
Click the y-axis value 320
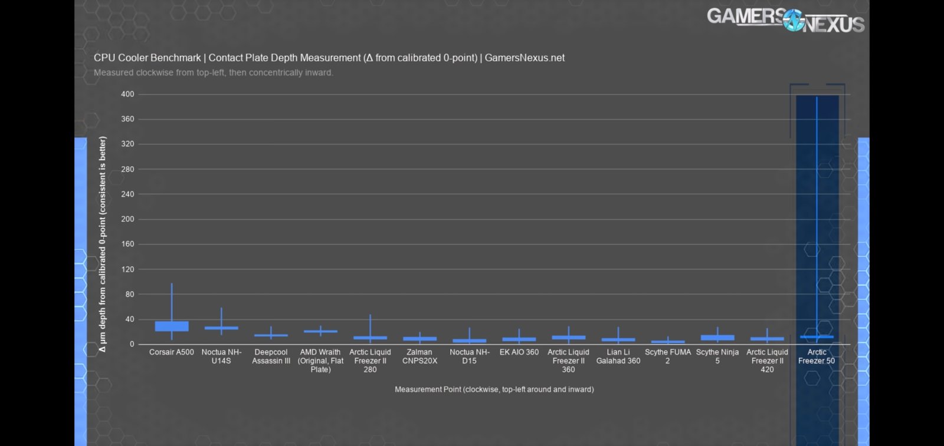tap(127, 144)
